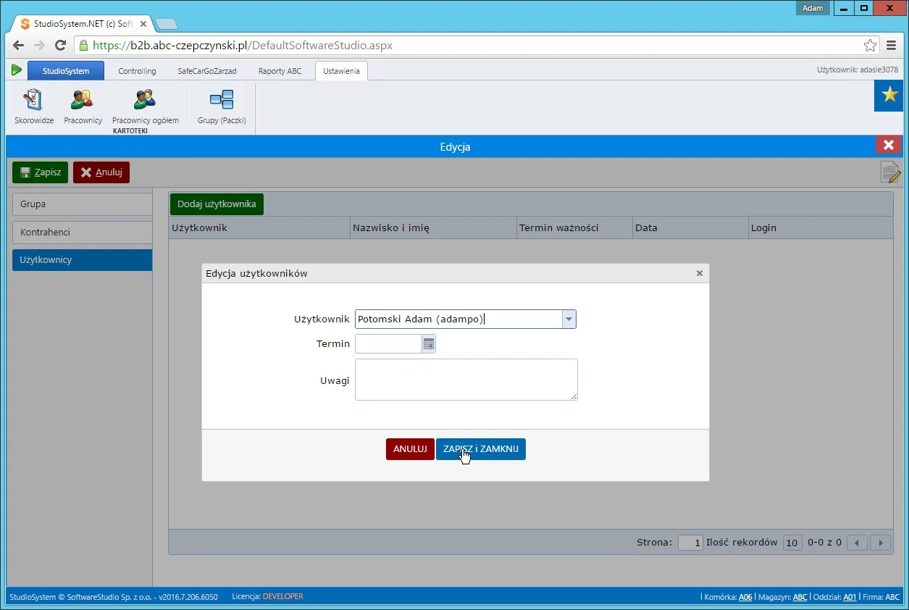Select the Grupa side tab

(x=82, y=204)
